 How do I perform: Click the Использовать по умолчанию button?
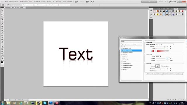(x=154, y=74)
